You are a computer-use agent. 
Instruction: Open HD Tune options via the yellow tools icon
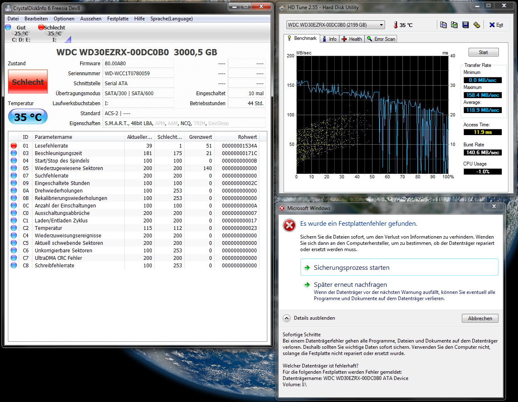click(476, 25)
